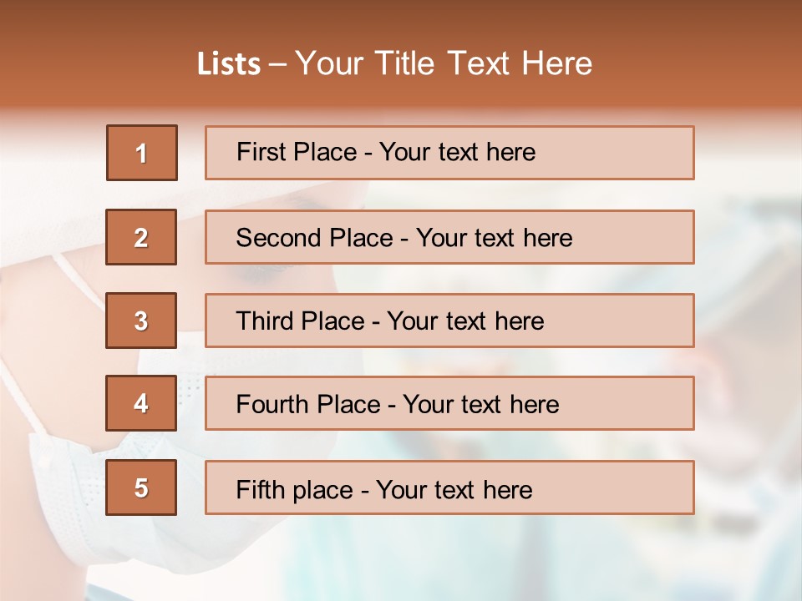This screenshot has height=601, width=802.
Task: Select the Second Place text box
Action: click(x=449, y=237)
